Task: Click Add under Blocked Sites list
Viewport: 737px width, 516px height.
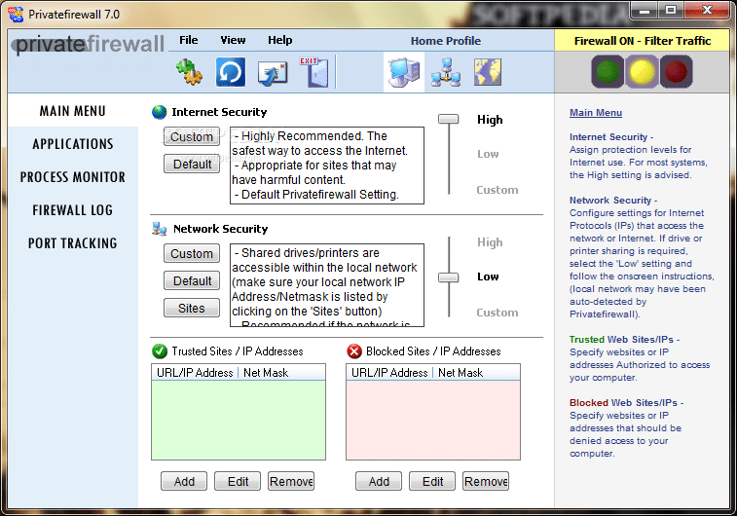Action: click(379, 481)
